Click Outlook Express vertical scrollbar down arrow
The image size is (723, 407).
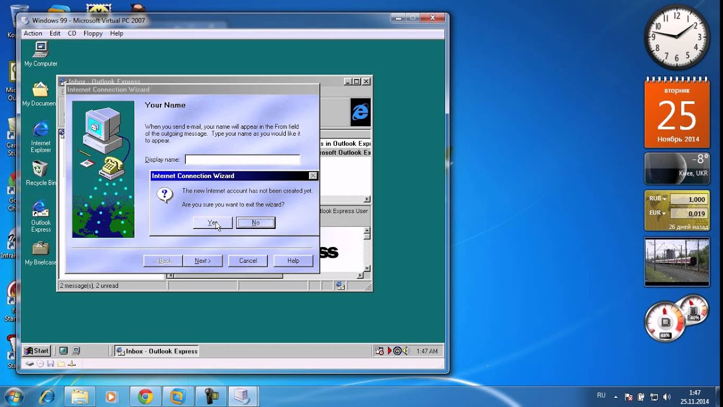[368, 269]
